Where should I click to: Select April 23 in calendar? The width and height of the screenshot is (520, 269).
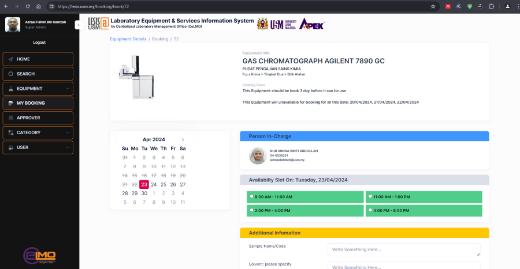point(144,184)
